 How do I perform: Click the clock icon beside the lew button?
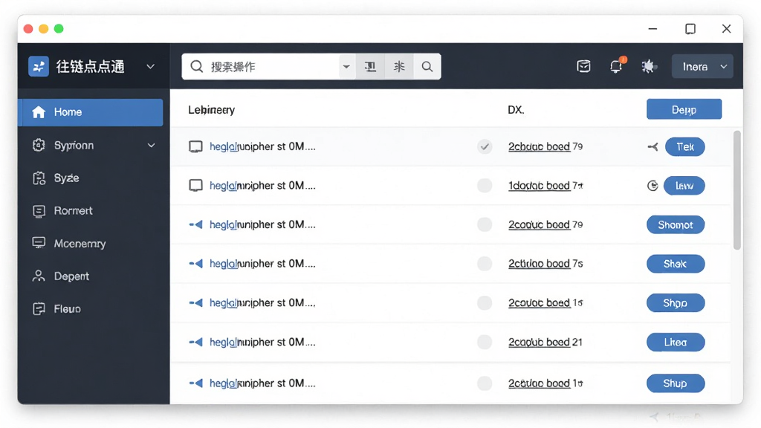[652, 185]
